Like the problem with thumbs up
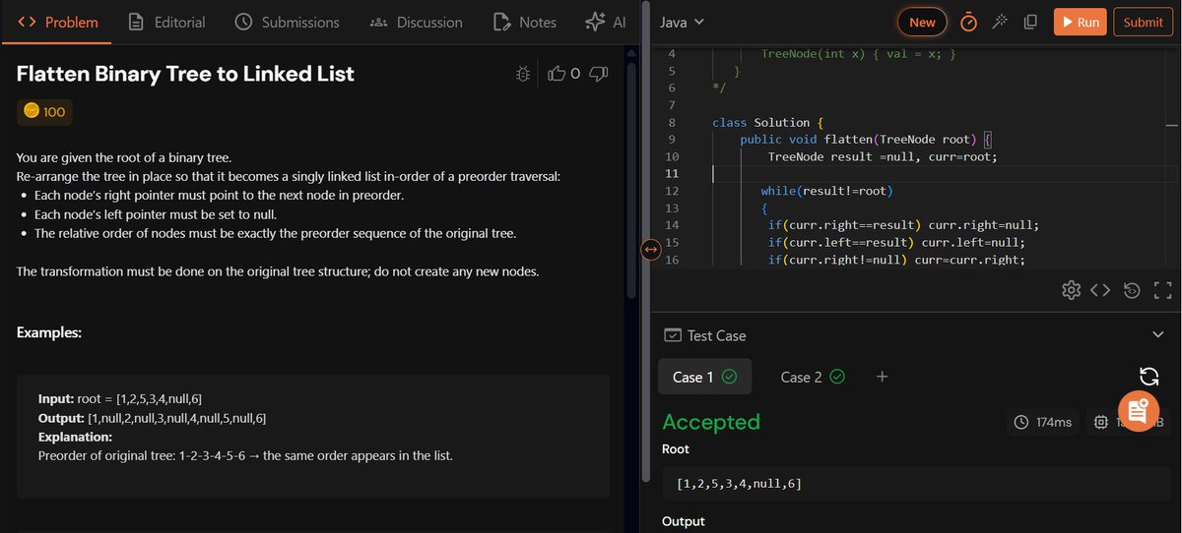This screenshot has width=1182, height=533. 557,73
